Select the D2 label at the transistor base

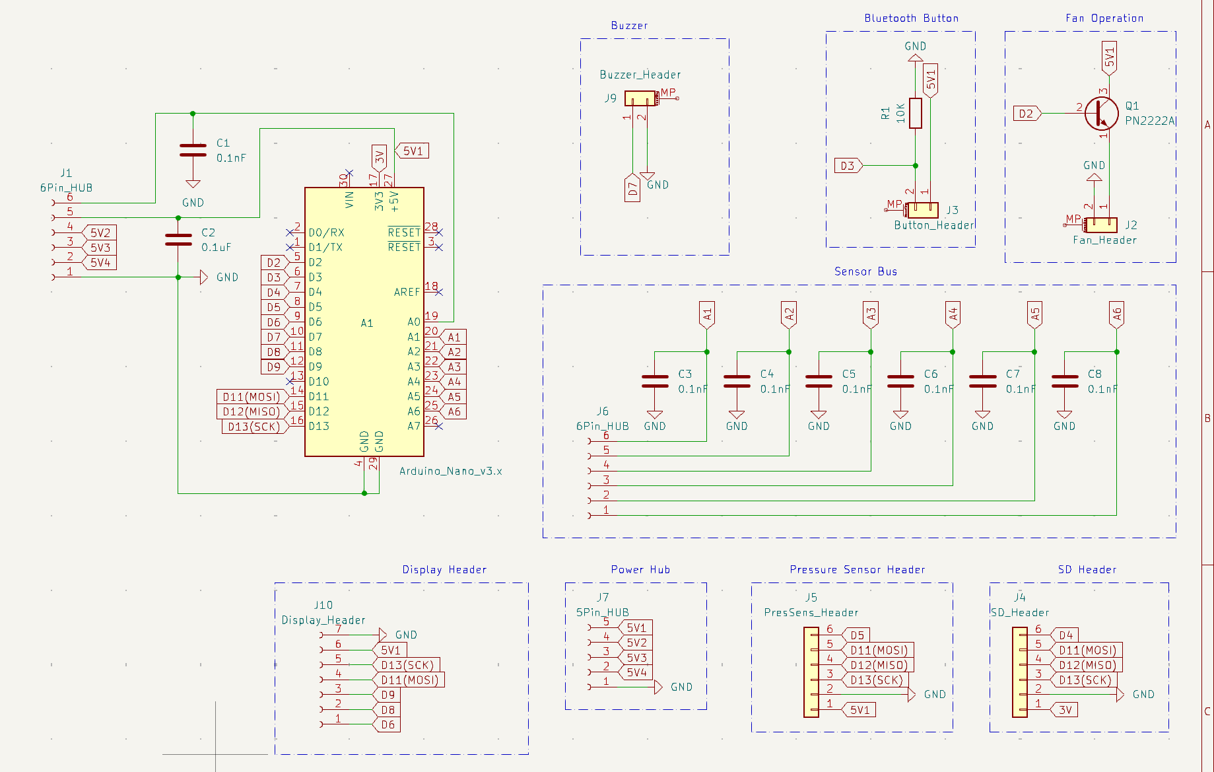tap(1027, 114)
